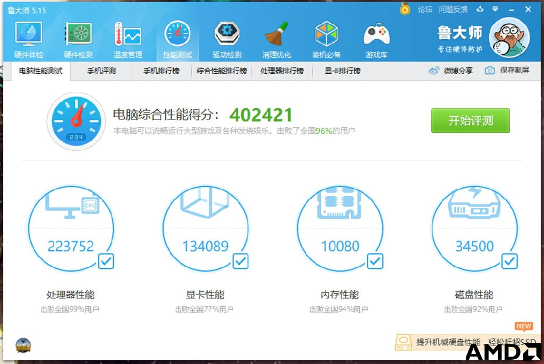This screenshot has height=364, width=544.
Task: Click the speedometer gauge showing 234
Action: point(76,121)
